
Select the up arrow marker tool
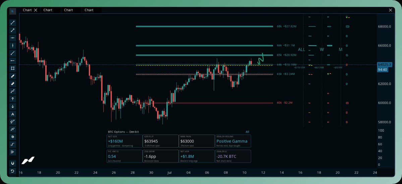click(x=12, y=99)
